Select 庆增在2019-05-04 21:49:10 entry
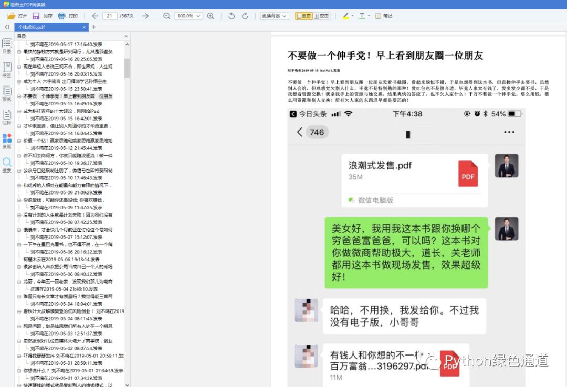The width and height of the screenshot is (567, 387). tap(64, 289)
